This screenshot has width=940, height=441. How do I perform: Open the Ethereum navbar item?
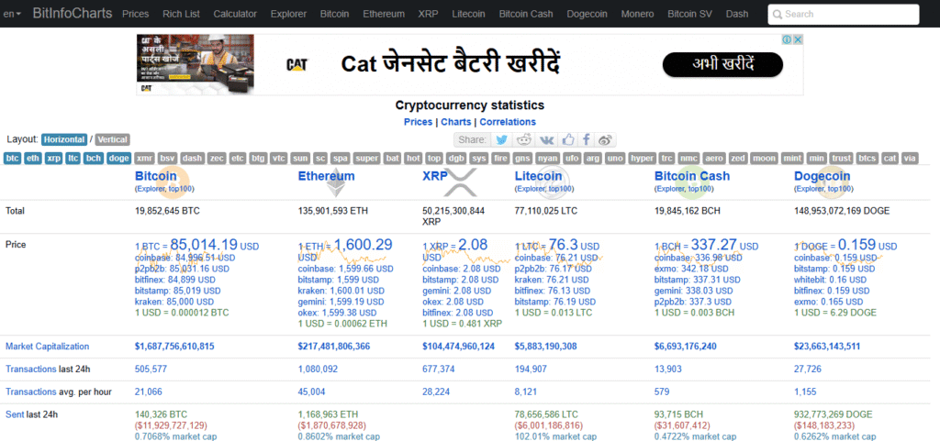(384, 14)
